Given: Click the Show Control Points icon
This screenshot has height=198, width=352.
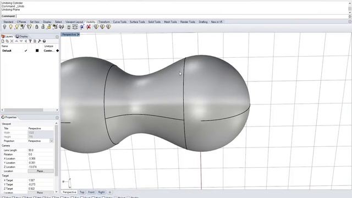Looking at the screenshot, I should pyautogui.click(x=69, y=27).
